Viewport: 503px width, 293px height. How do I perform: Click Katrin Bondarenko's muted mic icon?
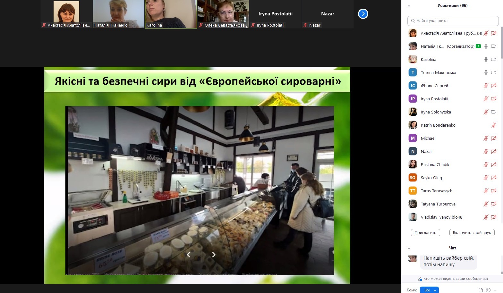[x=494, y=125]
